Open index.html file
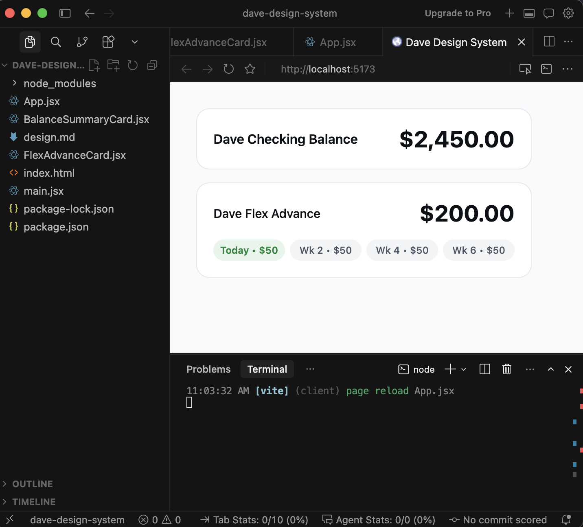 [85, 173]
